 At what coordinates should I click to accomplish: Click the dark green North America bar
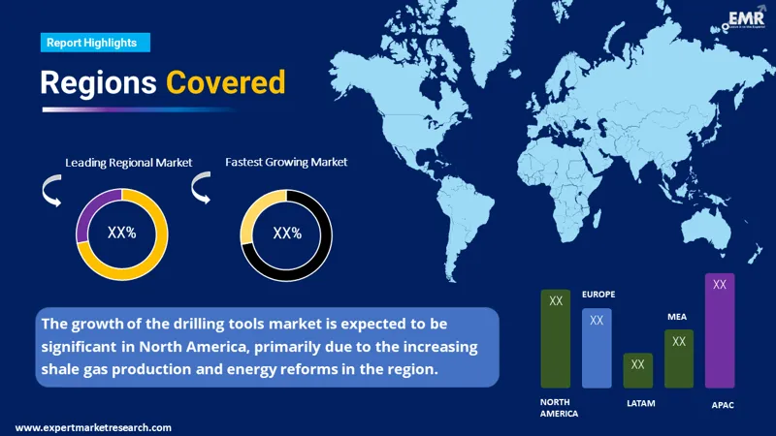[556, 339]
